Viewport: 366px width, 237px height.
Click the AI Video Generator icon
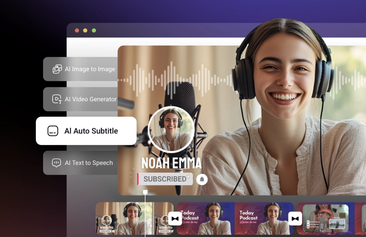[x=57, y=99]
